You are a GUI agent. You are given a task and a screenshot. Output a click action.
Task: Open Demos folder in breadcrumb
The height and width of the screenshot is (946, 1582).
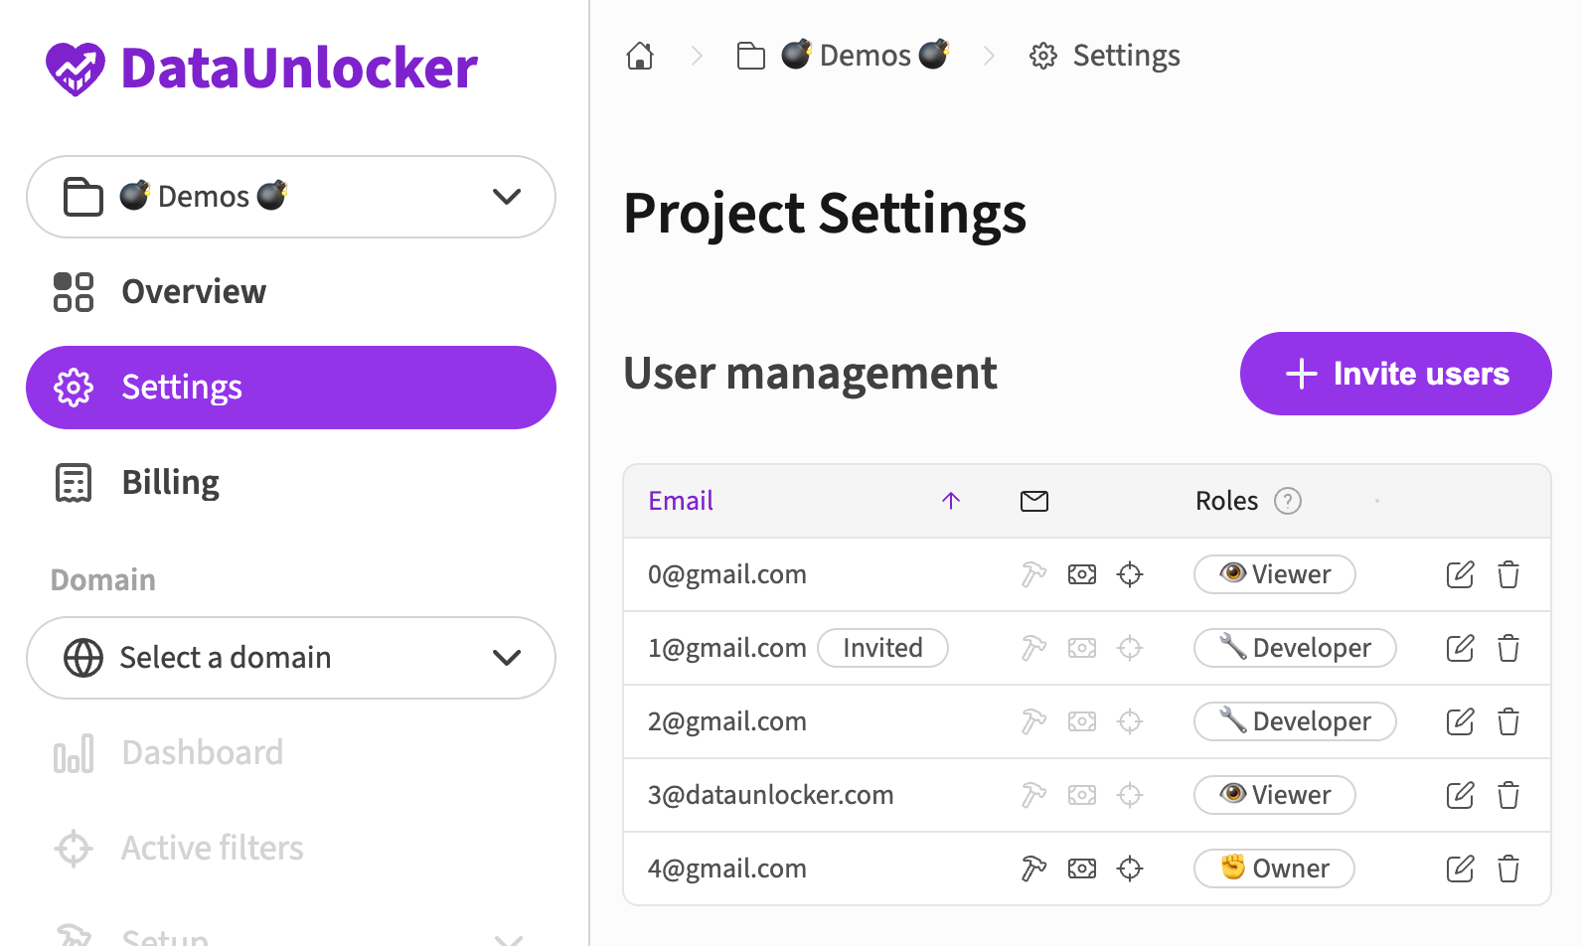[844, 56]
